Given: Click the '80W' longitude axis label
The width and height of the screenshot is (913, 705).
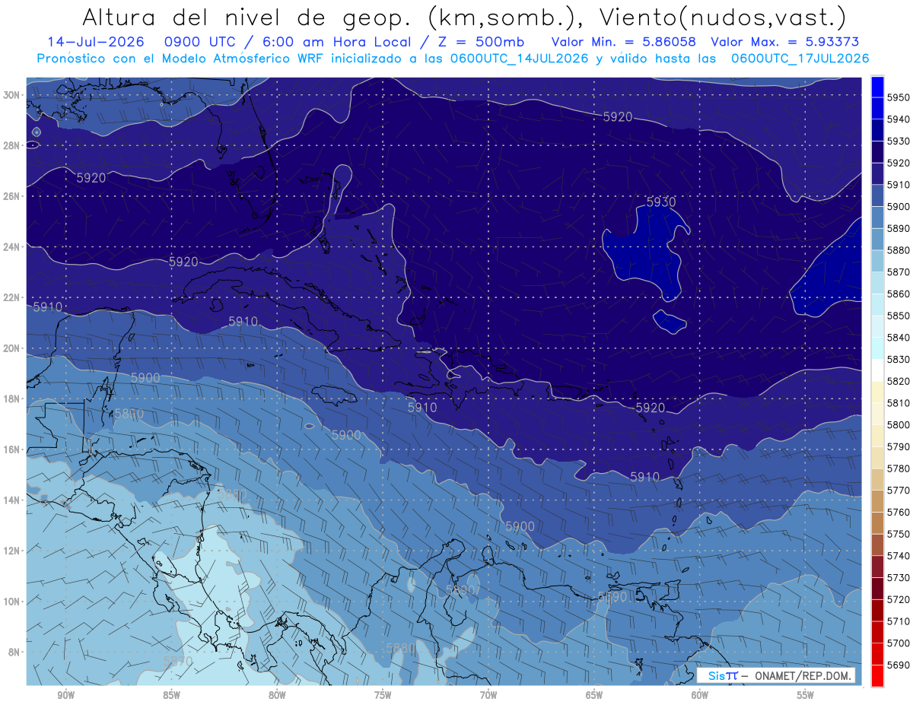Looking at the screenshot, I should click(x=277, y=695).
